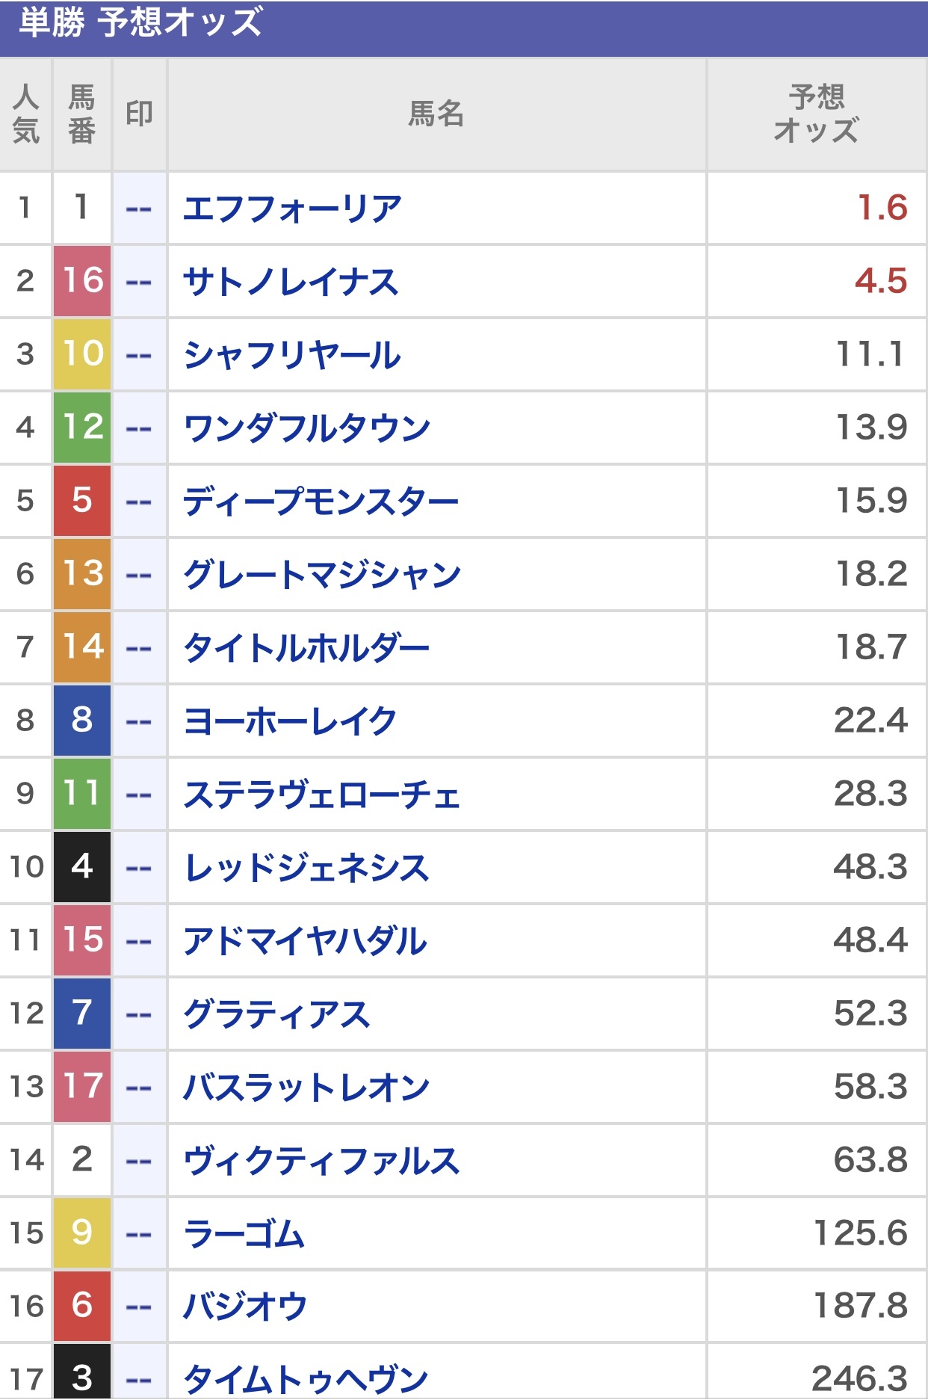Open the mark selector for エフフォーリア

tap(139, 209)
